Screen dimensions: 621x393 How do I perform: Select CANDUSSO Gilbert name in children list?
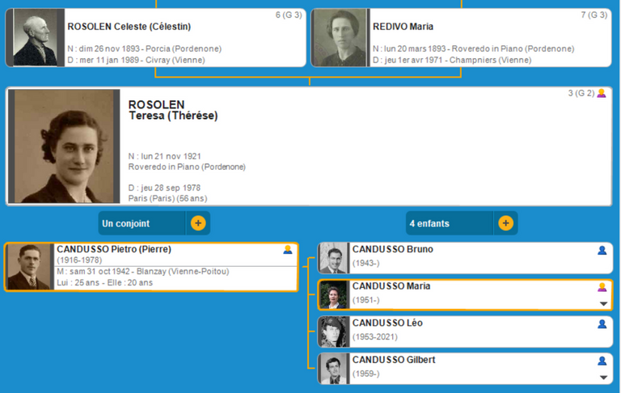pos(392,359)
